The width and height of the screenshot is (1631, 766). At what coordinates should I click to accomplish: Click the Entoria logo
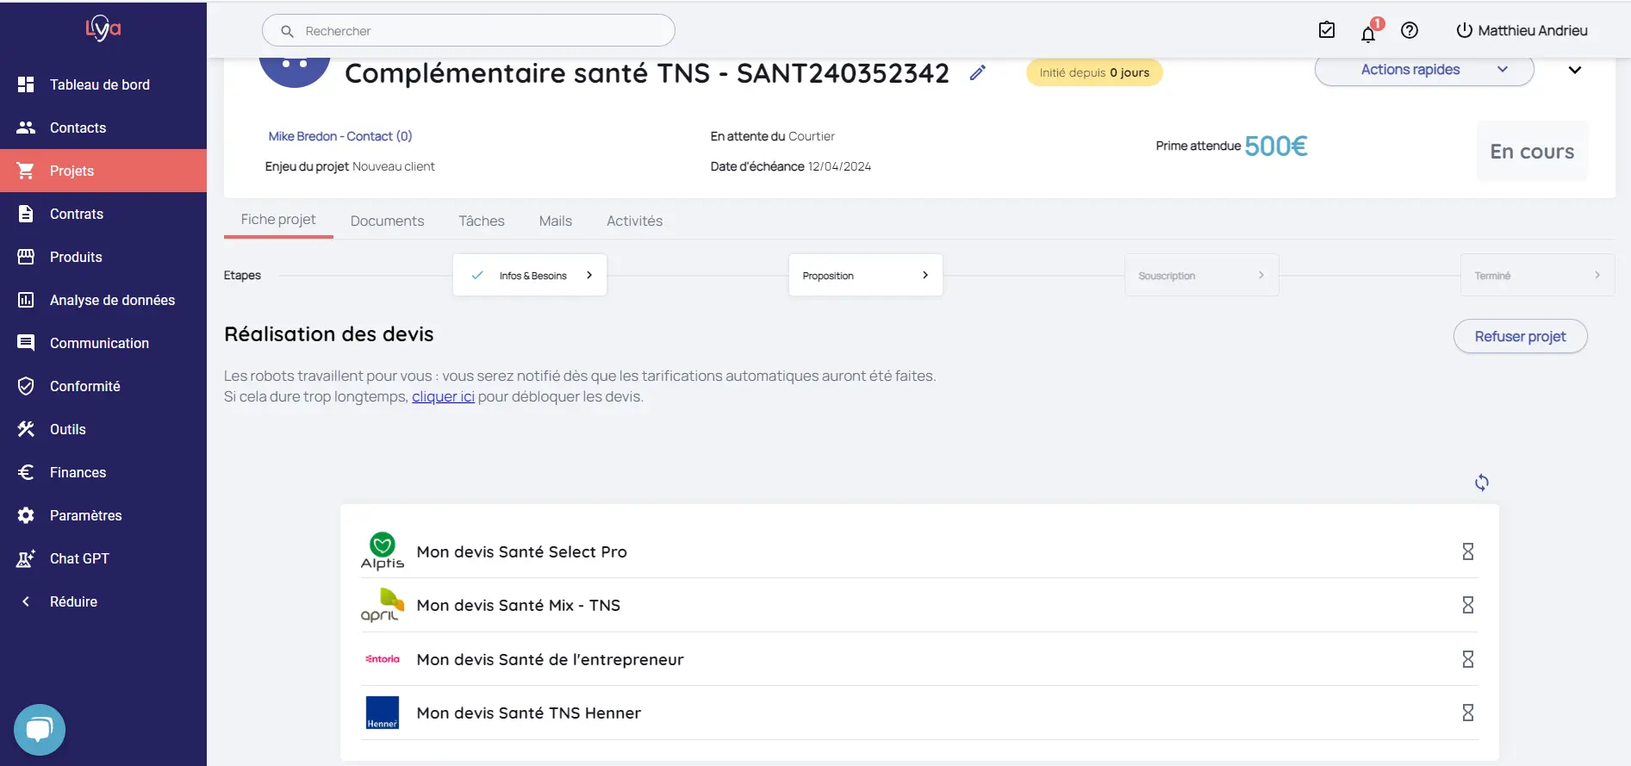pyautogui.click(x=383, y=659)
